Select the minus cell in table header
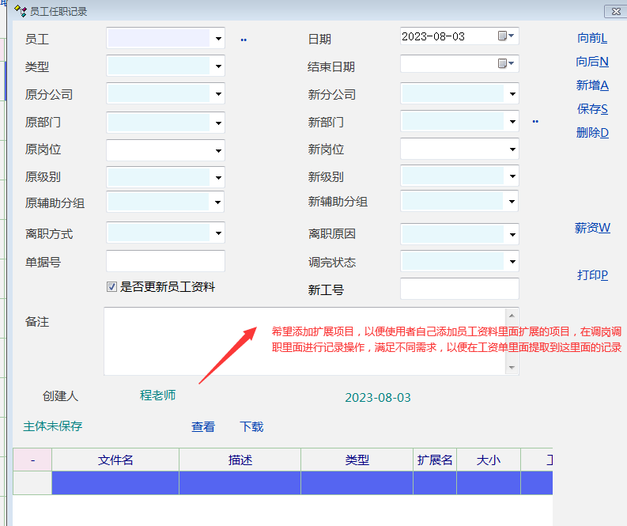Viewport: 627px width, 526px height. point(32,460)
